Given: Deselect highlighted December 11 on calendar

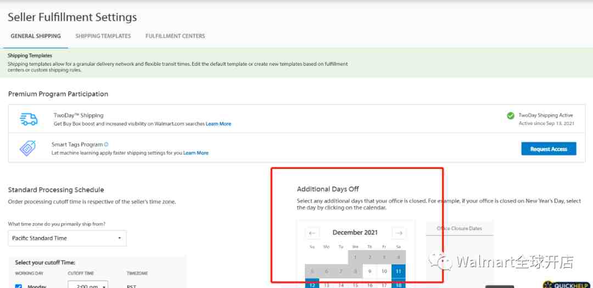Looking at the screenshot, I should [398, 272].
